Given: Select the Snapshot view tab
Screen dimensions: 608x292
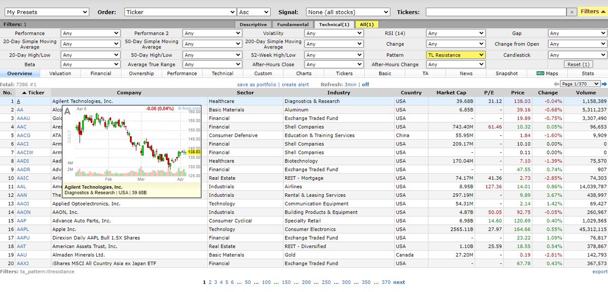Looking at the screenshot, I should pyautogui.click(x=507, y=73).
